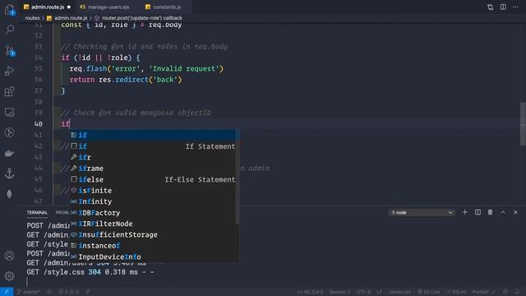Image resolution: width=526 pixels, height=296 pixels.
Task: Select the TERMINAL panel tab
Action: coord(37,213)
